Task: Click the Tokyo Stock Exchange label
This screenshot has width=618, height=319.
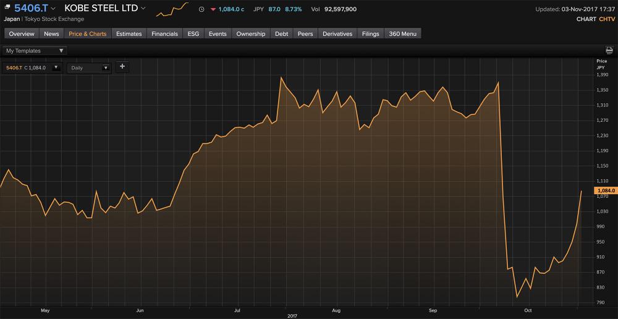Action: point(54,19)
